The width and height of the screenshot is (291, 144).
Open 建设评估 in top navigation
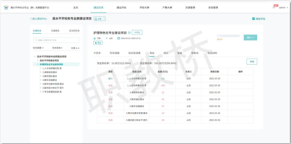click(x=122, y=8)
